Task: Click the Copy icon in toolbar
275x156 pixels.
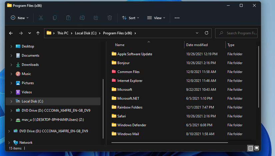Action: click(x=55, y=18)
